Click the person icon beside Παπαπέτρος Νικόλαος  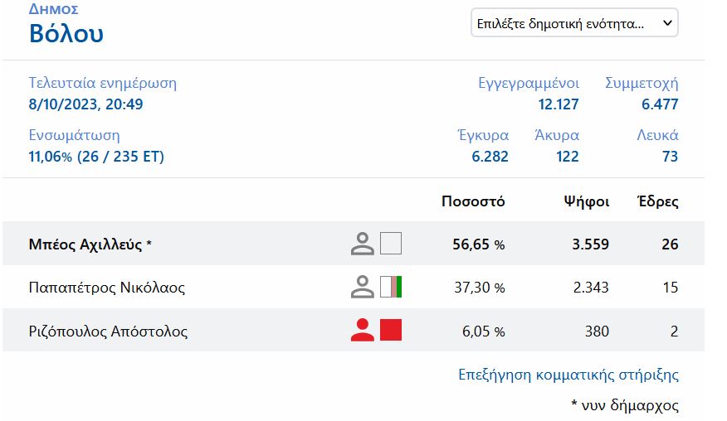pyautogui.click(x=362, y=288)
